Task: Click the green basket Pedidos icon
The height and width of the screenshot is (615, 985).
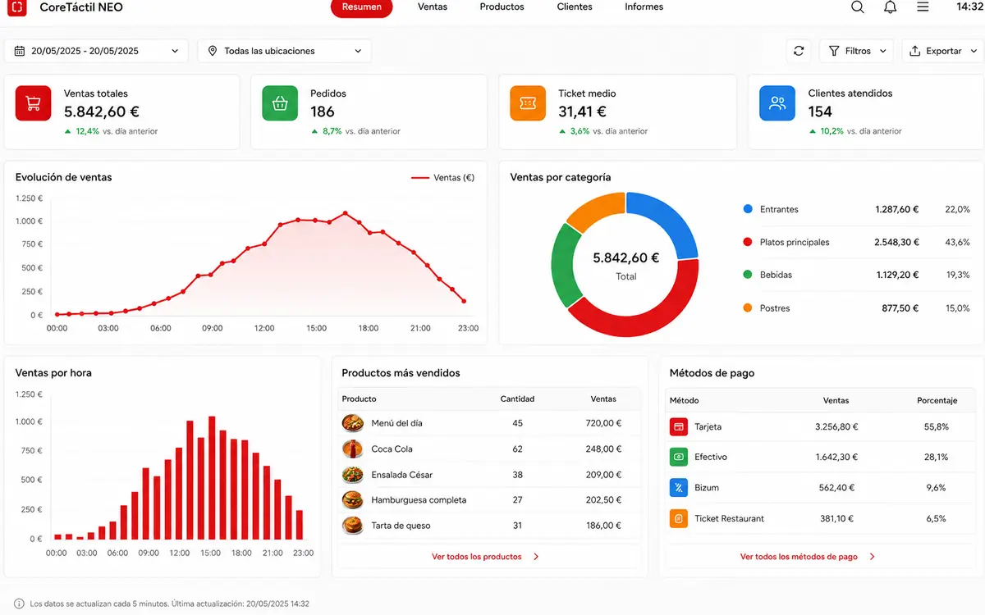Action: [x=280, y=103]
